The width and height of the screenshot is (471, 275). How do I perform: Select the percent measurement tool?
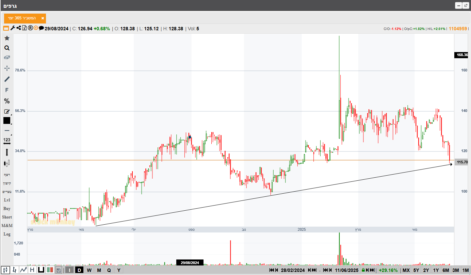point(7,101)
